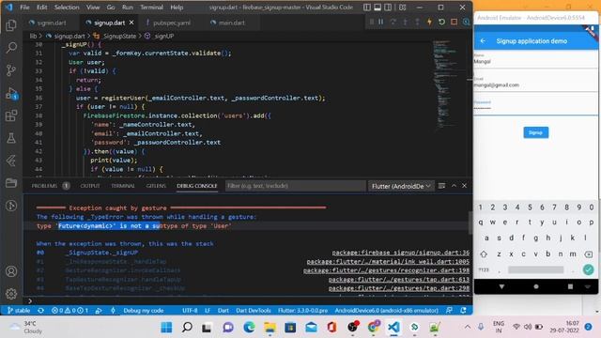Open link gestures/tap.dart:613
601x338 pixels.
coord(398,280)
